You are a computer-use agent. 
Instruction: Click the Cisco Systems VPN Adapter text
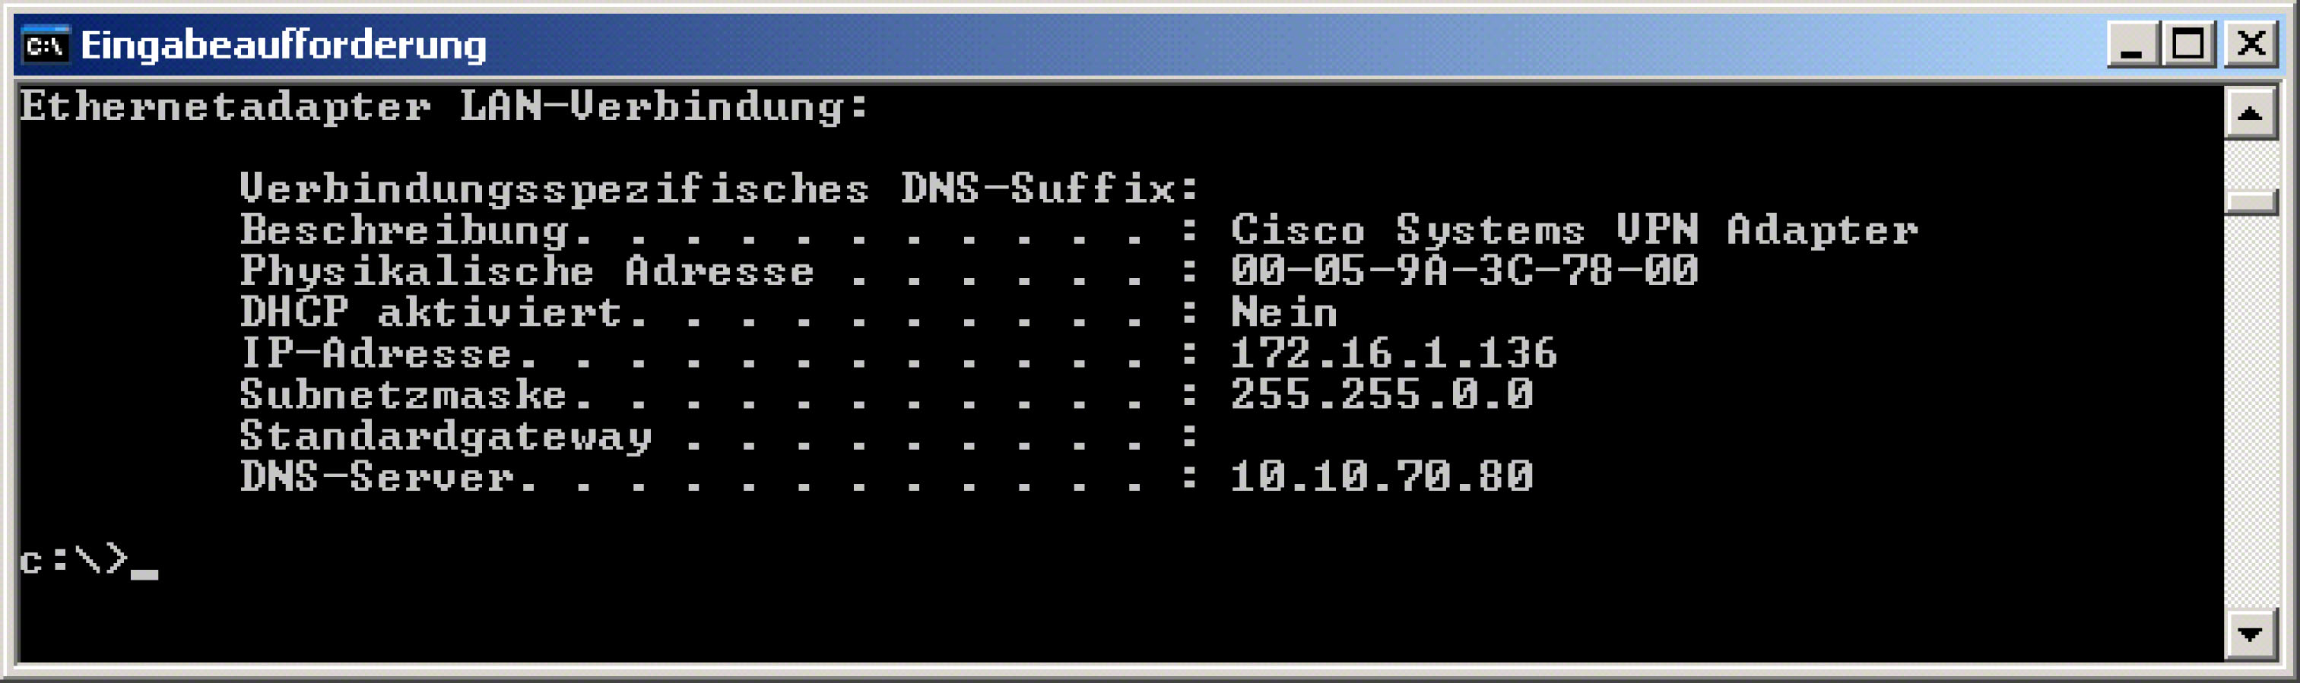[x=1574, y=231]
